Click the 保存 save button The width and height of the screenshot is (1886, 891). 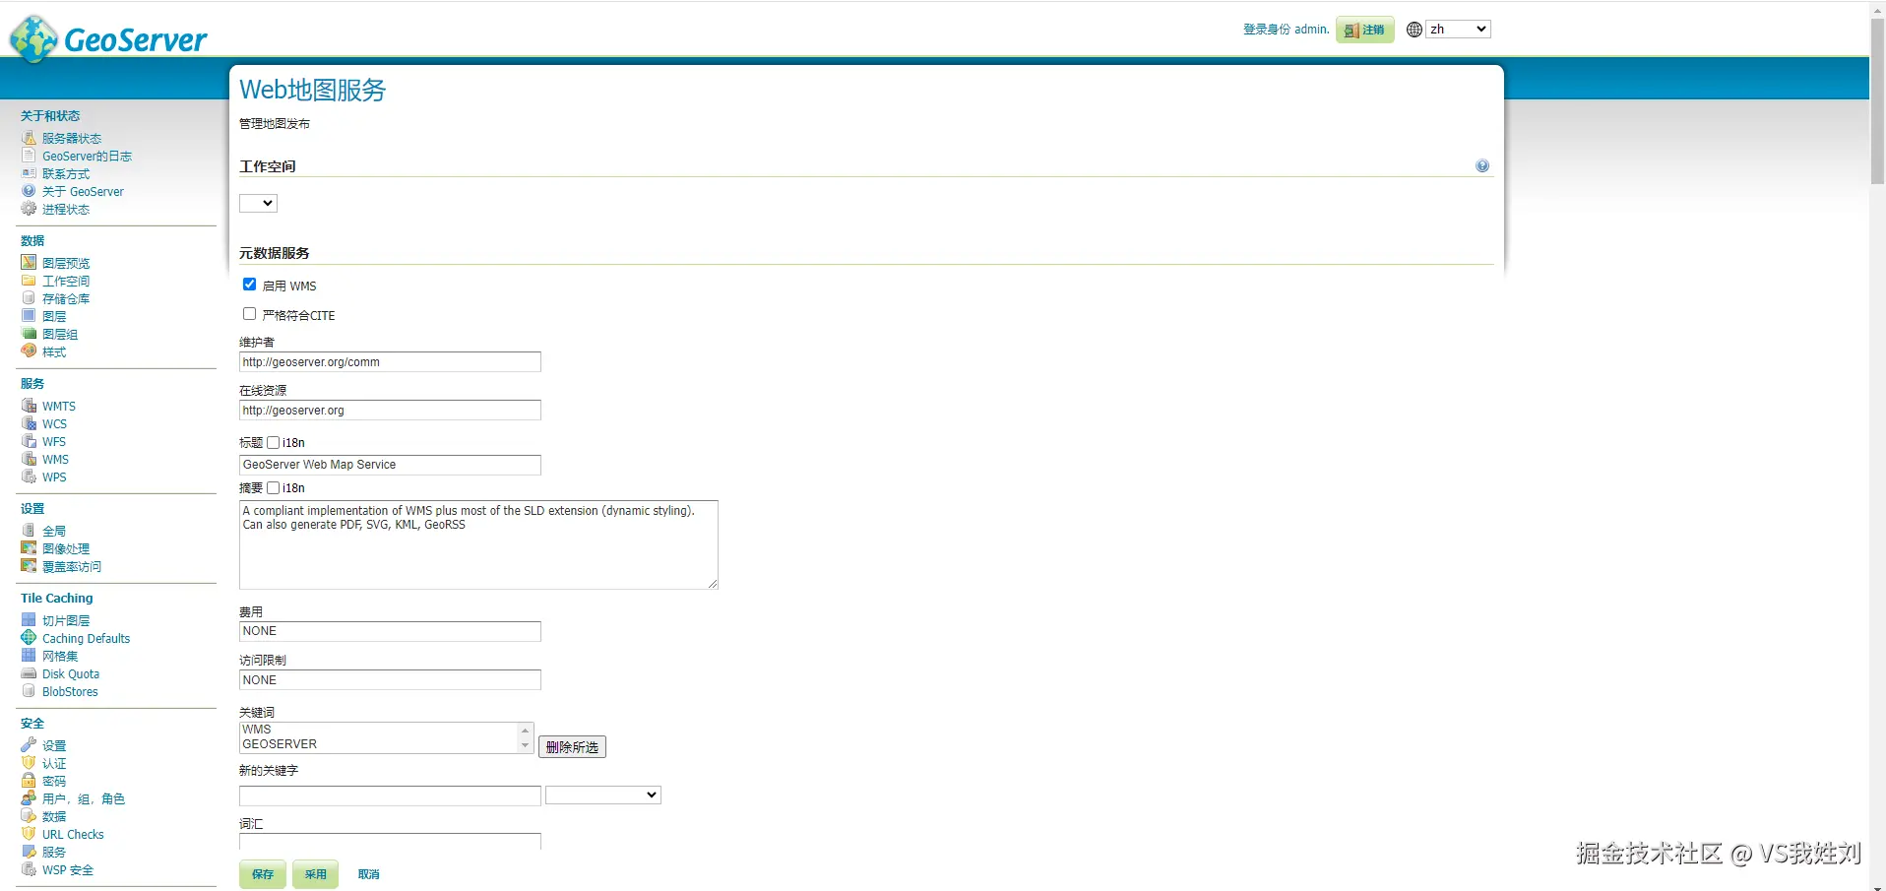pyautogui.click(x=263, y=874)
